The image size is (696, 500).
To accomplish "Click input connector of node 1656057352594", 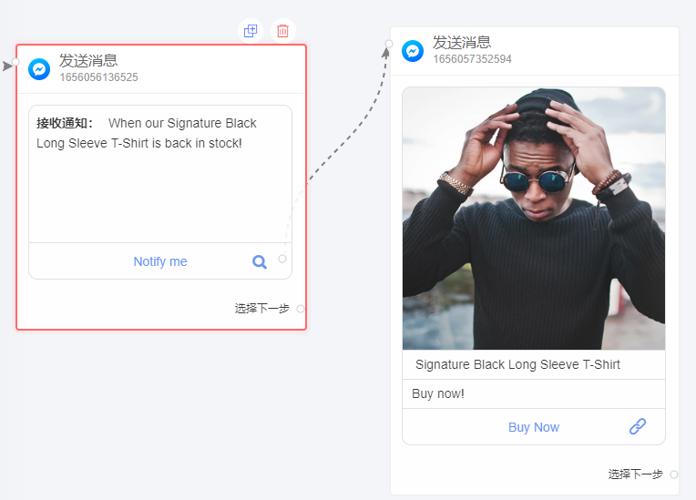I will pyautogui.click(x=389, y=44).
